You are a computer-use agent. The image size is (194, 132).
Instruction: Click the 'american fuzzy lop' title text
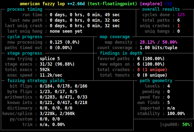[x=42, y=4]
